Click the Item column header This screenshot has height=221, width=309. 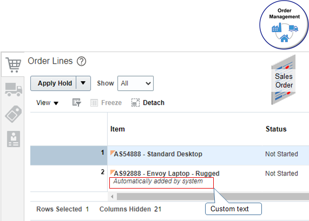(117, 129)
